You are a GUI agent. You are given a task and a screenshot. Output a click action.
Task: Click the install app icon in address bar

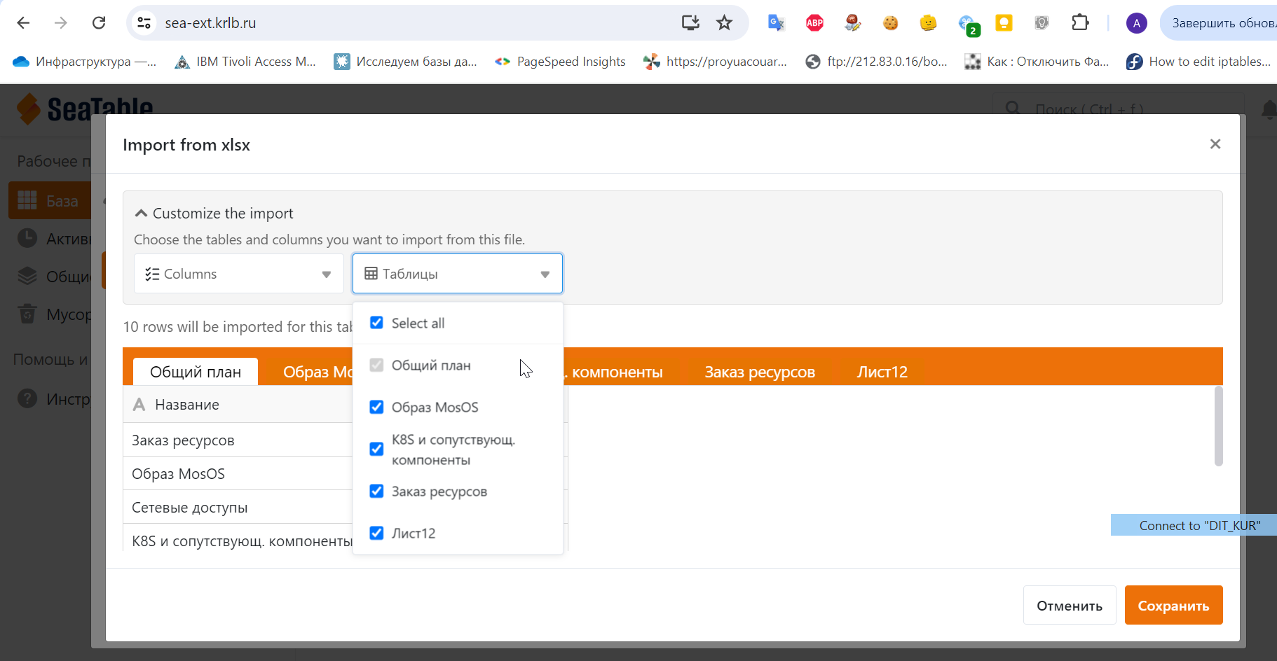[x=690, y=23]
